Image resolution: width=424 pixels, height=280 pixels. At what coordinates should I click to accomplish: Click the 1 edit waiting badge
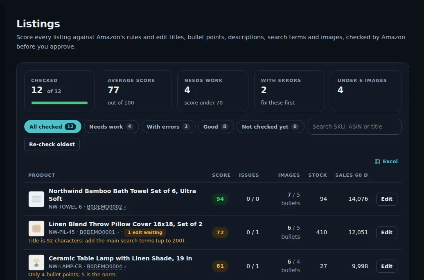point(145,232)
